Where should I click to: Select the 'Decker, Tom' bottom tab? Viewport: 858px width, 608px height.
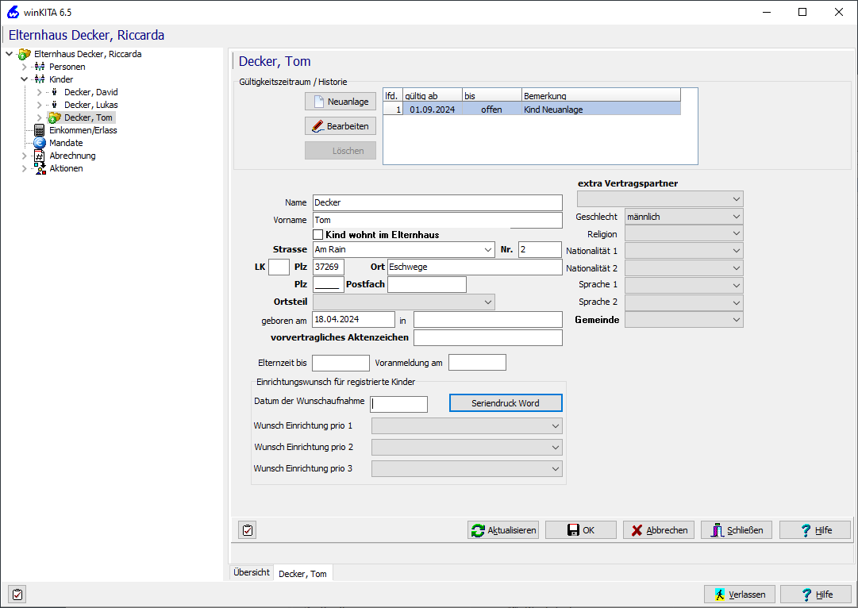[x=302, y=574]
